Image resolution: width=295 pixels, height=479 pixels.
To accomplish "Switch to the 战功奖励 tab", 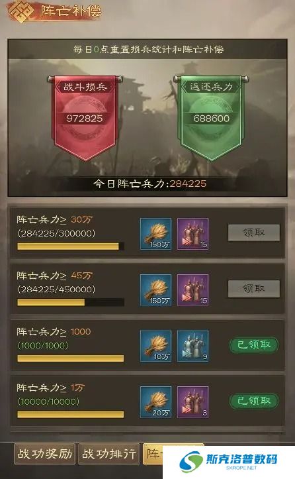I will pos(44,454).
